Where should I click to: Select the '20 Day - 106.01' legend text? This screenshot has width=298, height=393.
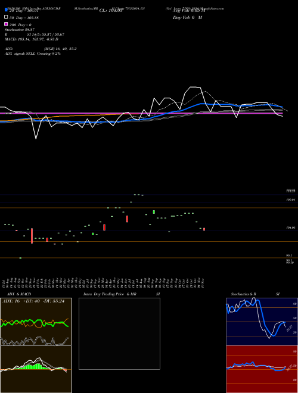coord(24,11)
